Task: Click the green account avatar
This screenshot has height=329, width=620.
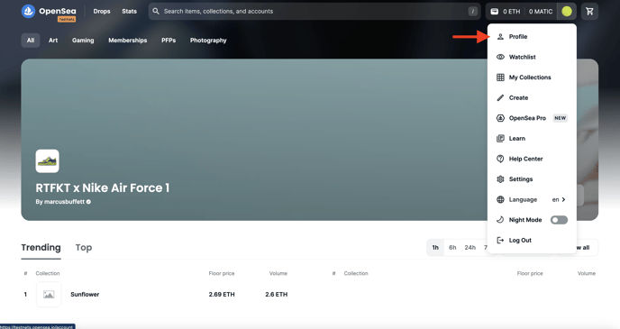Action: click(x=567, y=12)
